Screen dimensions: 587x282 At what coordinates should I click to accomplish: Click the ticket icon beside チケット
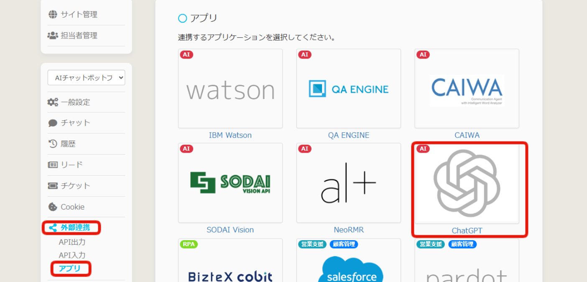[53, 186]
